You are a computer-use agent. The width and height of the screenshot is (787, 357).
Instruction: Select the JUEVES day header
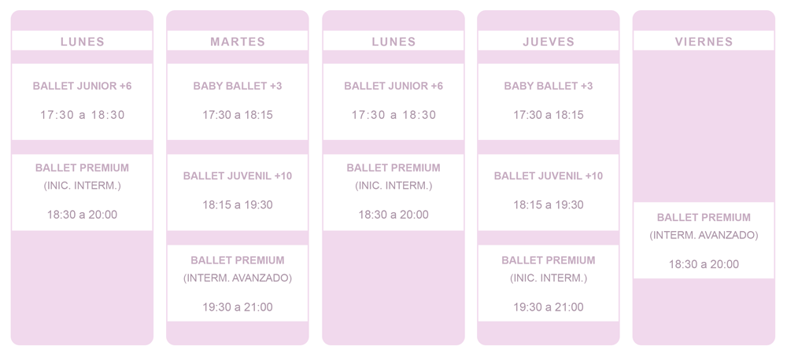[x=549, y=42]
